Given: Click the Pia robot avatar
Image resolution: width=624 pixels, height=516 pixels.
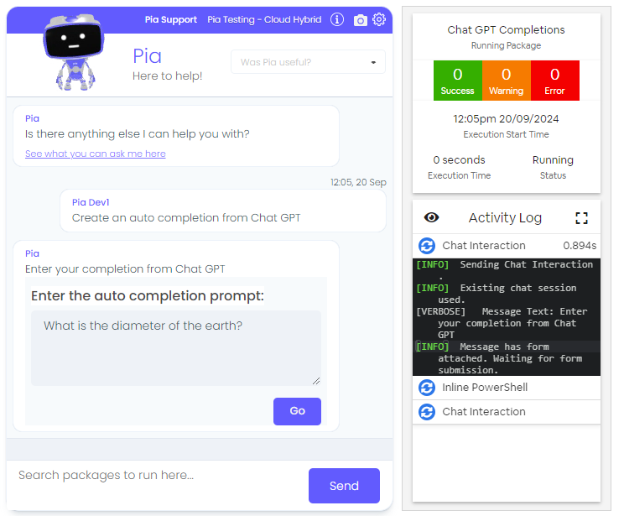Looking at the screenshot, I should coord(74,52).
